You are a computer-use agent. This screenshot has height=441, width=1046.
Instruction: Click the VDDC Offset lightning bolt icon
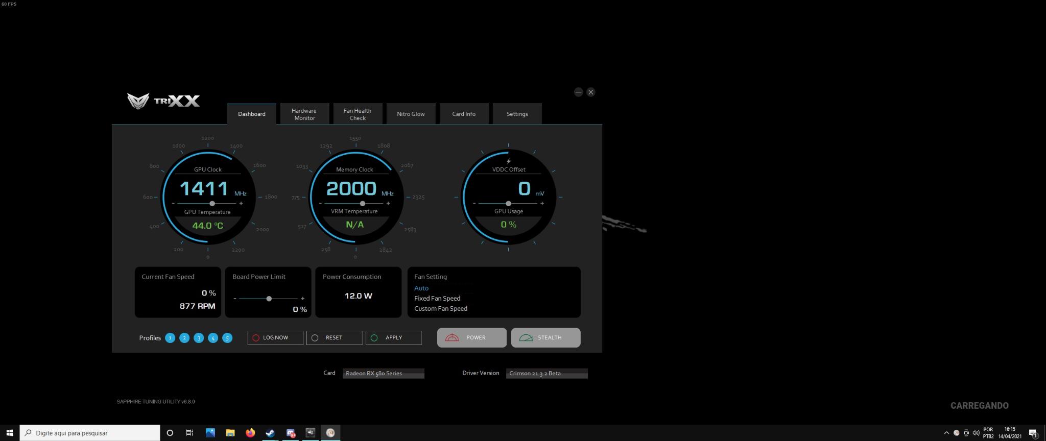coord(509,161)
